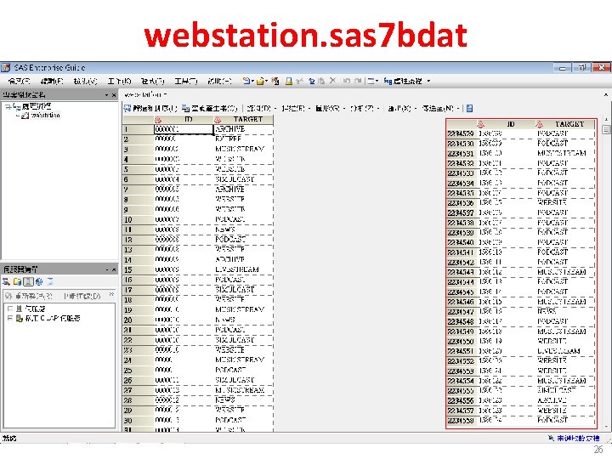Click the Filter and Sort button

150,108
